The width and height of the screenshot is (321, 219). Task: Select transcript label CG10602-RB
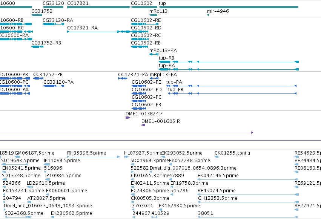tap(146, 43)
